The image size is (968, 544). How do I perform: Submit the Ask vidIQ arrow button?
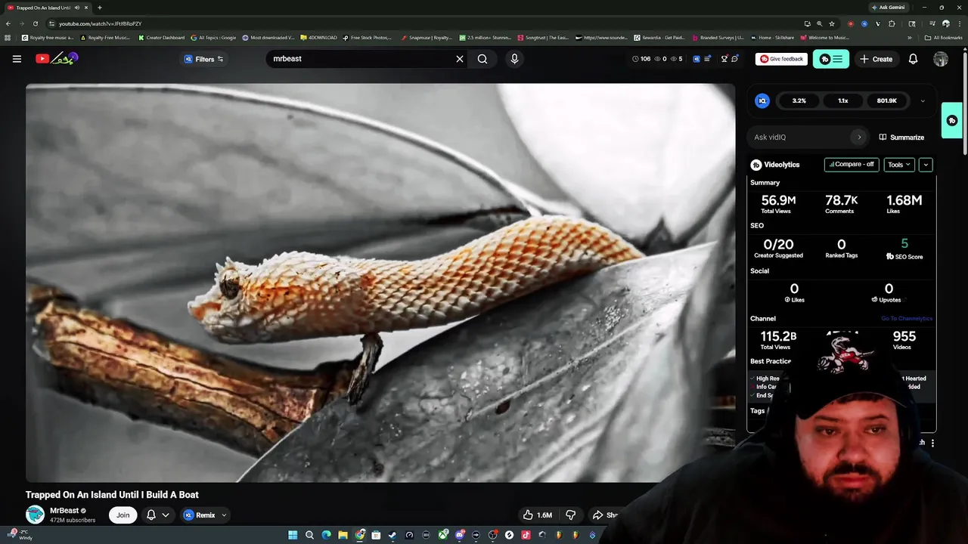pyautogui.click(x=858, y=137)
